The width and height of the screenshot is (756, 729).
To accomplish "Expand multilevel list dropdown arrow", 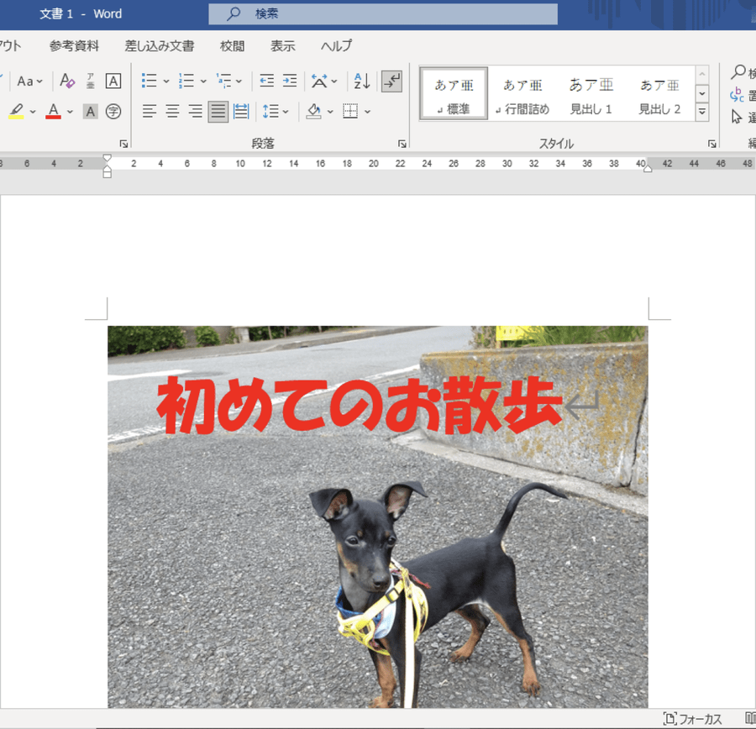I will [239, 81].
